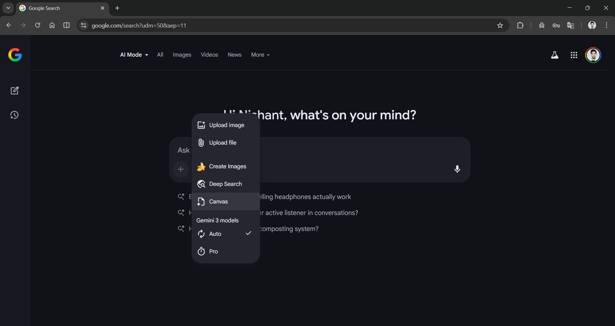Choose Upload file from the menu
615x326 pixels.
pyautogui.click(x=223, y=142)
